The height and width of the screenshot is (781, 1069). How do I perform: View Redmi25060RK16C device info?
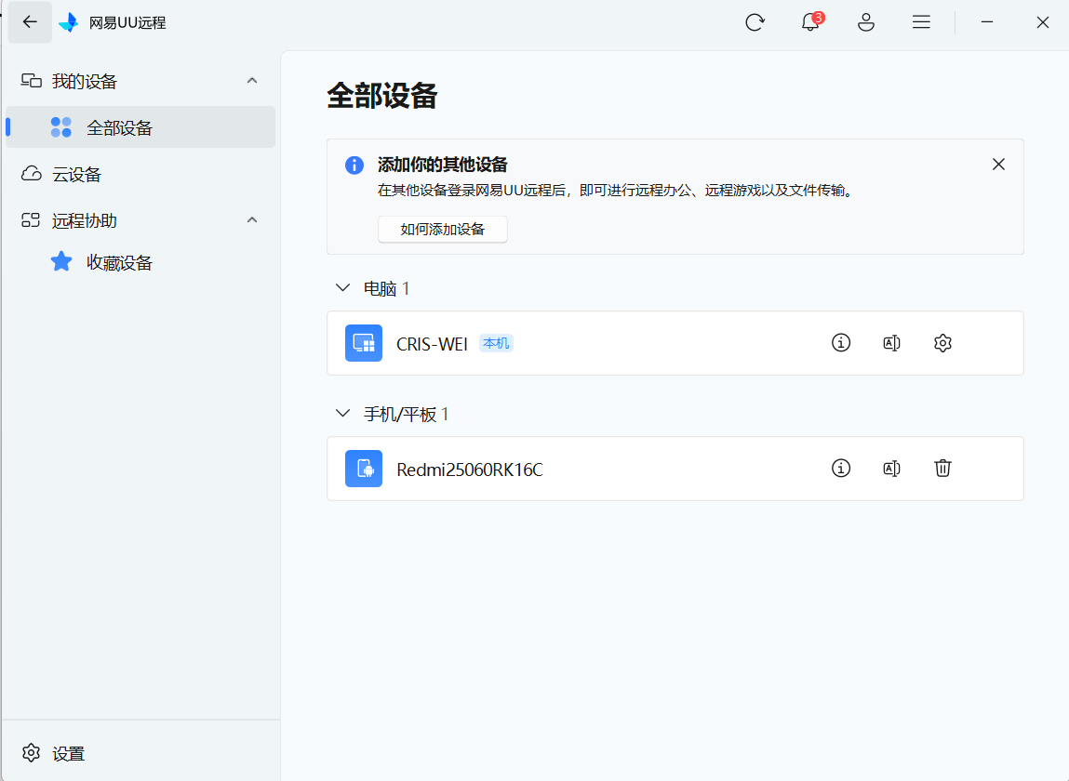[841, 469]
